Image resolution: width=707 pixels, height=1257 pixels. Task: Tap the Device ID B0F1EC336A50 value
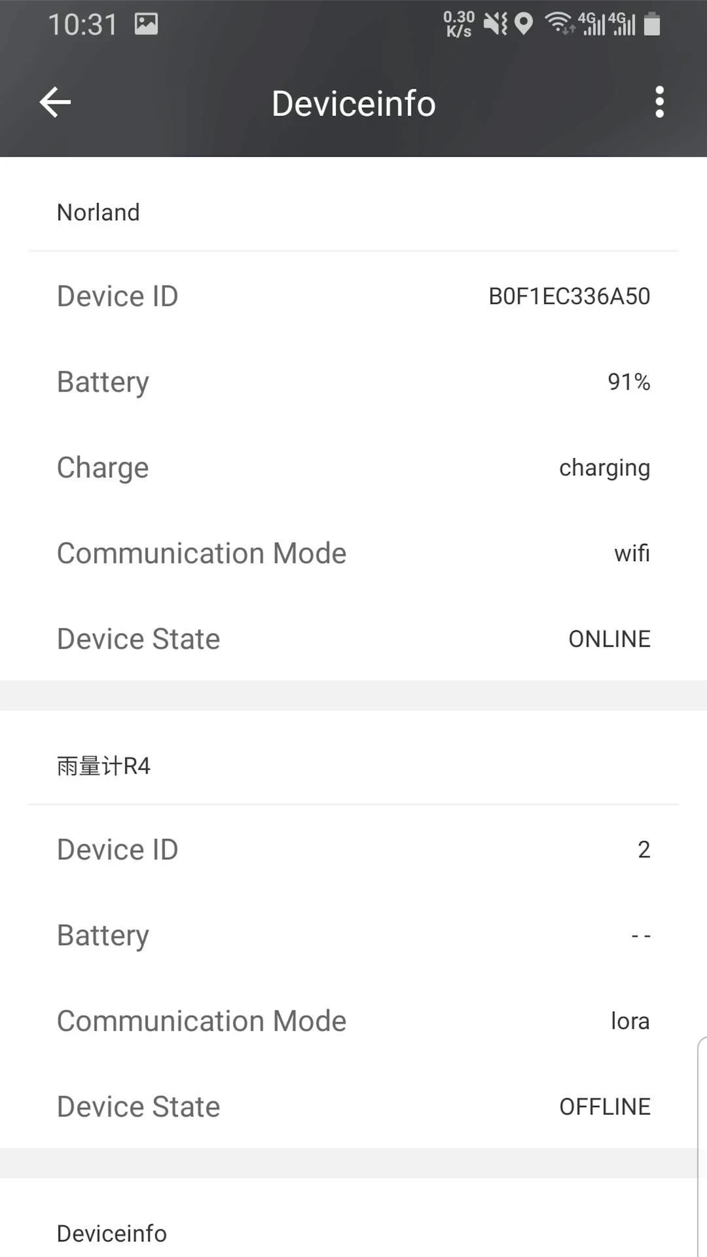pos(569,297)
